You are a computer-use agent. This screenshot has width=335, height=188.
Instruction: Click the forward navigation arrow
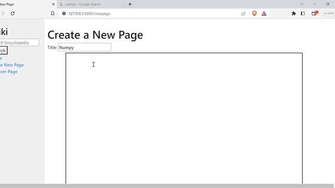click(x=4, y=14)
